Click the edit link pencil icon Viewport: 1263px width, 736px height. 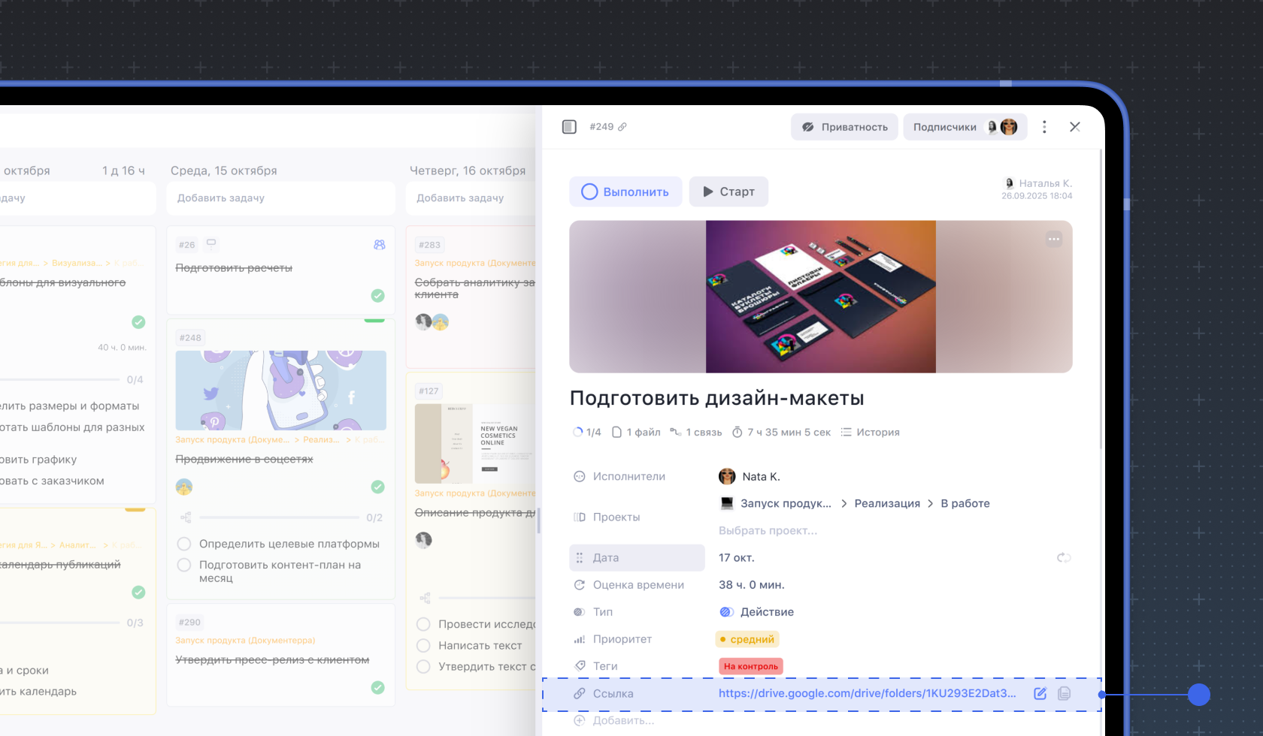(1040, 694)
